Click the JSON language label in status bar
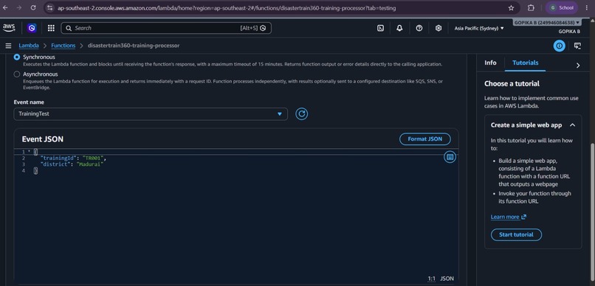595x286 pixels. click(447, 279)
